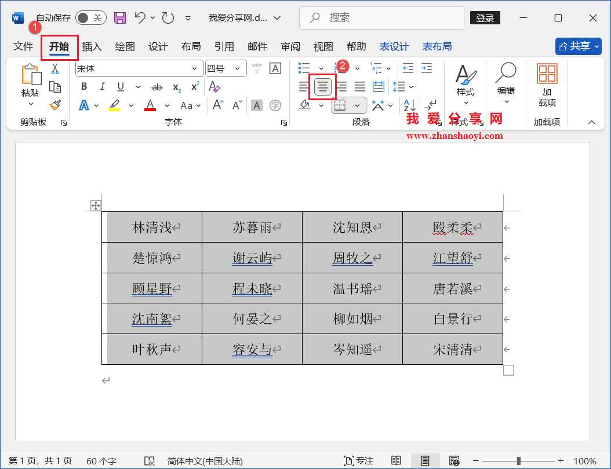Click the Paste clipboard icon
The height and width of the screenshot is (469, 611).
[31, 74]
